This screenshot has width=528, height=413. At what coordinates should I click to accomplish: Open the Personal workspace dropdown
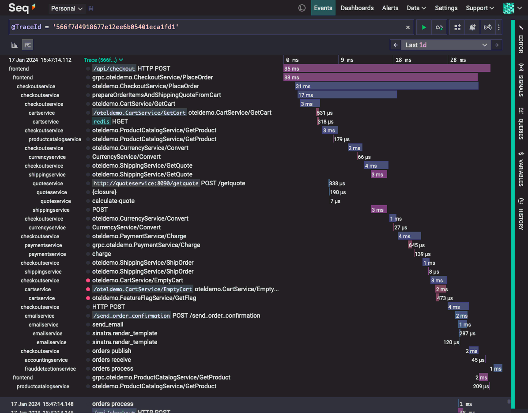click(x=67, y=8)
